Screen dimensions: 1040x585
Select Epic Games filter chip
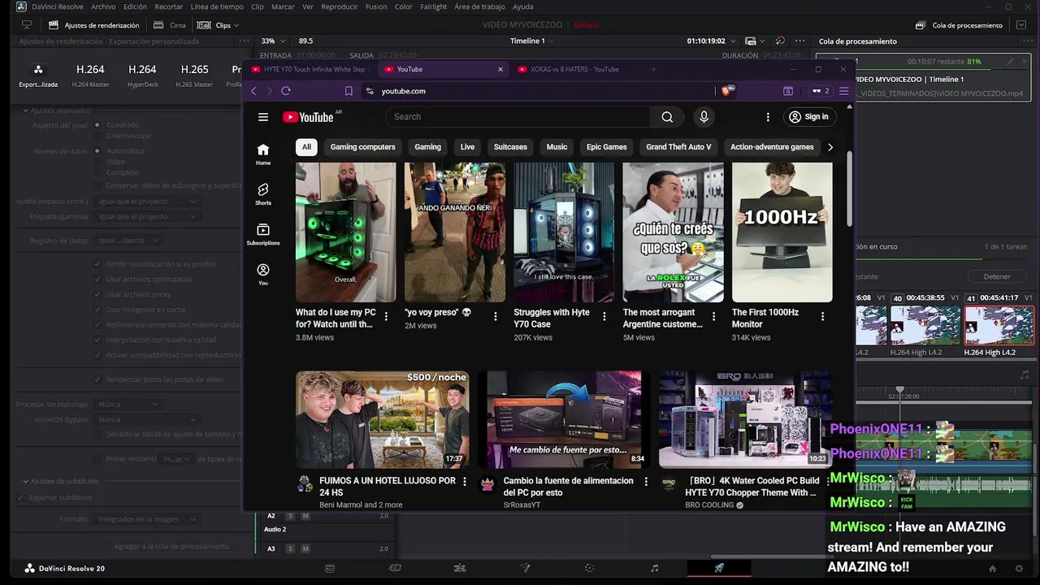(x=607, y=147)
